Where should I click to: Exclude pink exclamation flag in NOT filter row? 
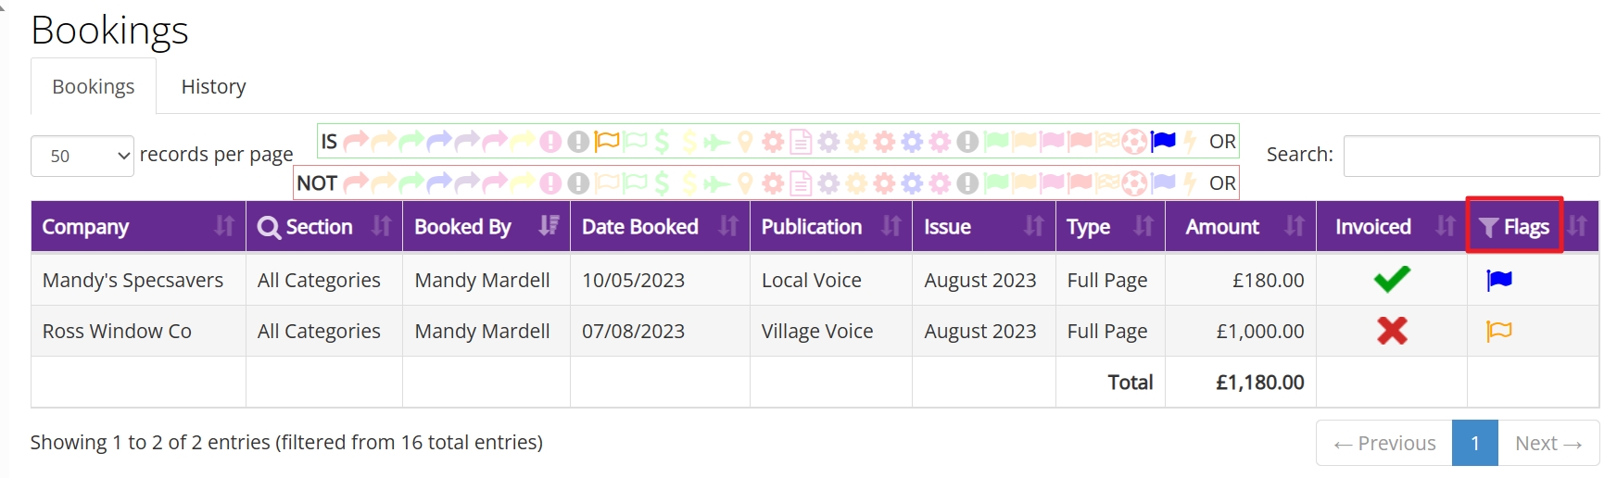(551, 182)
